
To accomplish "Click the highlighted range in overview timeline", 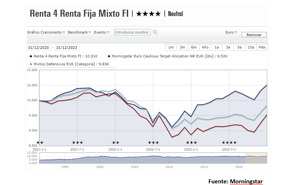I will click(256, 158).
